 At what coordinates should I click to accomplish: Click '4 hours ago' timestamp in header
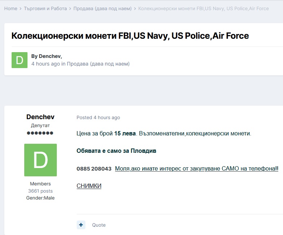[46, 64]
